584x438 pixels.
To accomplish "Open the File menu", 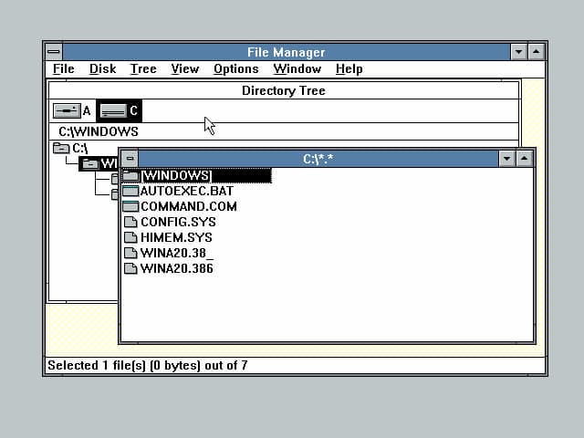I will click(63, 69).
